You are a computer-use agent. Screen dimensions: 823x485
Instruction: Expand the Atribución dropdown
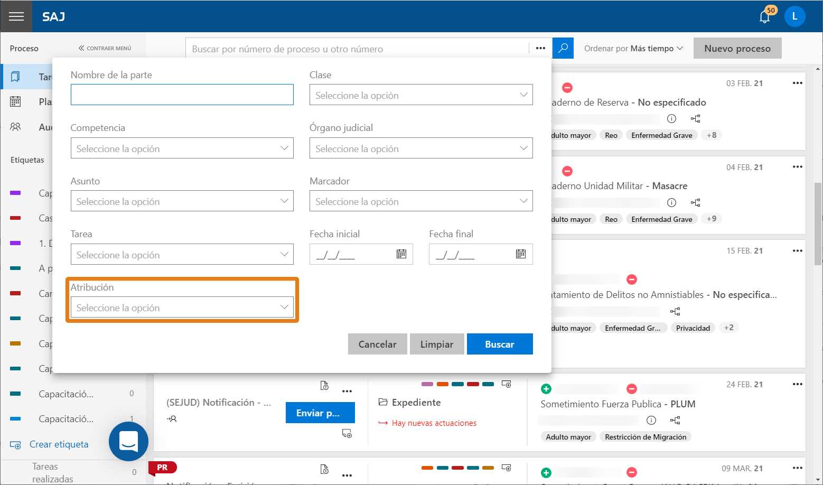coord(182,307)
